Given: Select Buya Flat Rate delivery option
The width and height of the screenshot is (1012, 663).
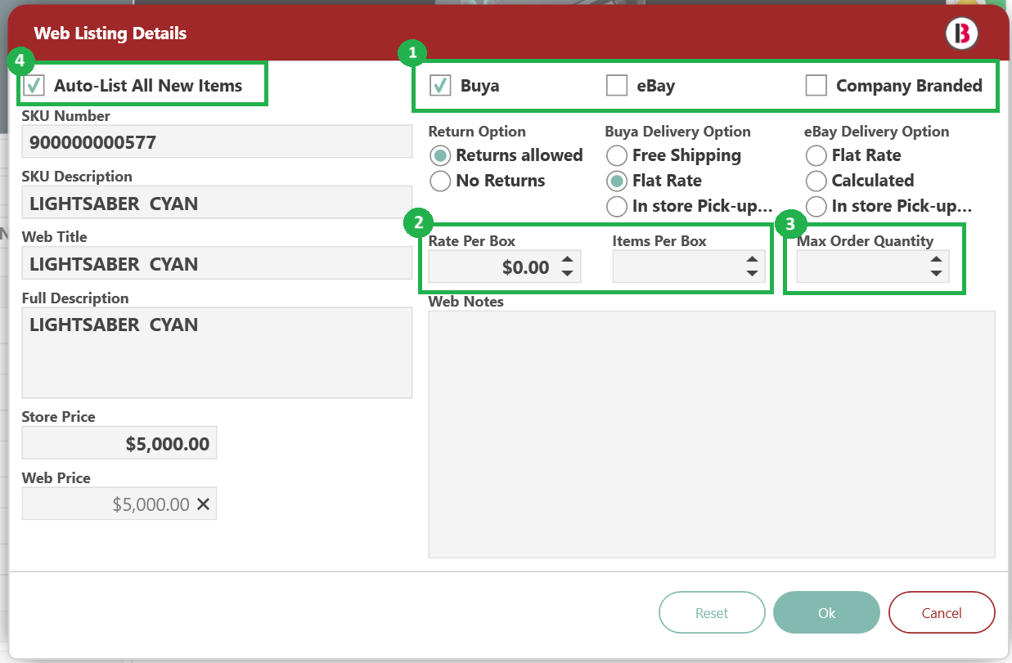Looking at the screenshot, I should click(617, 181).
